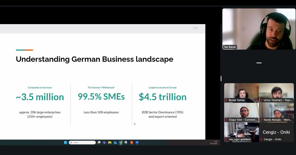The width and height of the screenshot is (296, 155).
Task: Open Zoom icon in shared taskbar
Action: point(137,143)
